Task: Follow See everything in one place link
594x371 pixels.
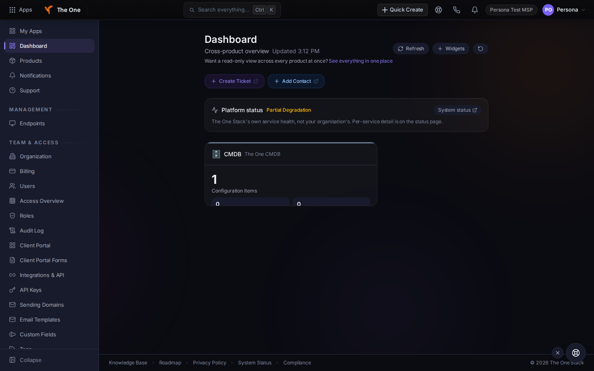Action: 361,61
